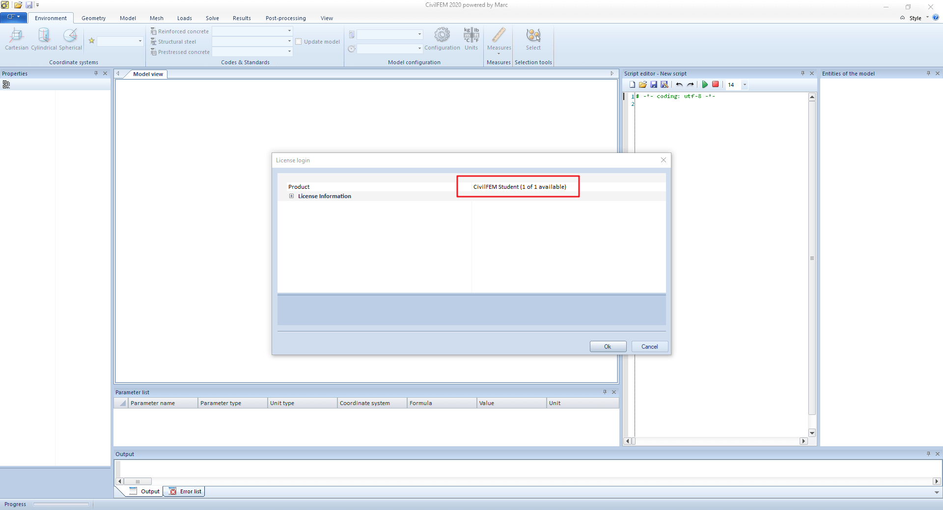The image size is (943, 510).
Task: Stop the script with the red stop icon
Action: (716, 85)
